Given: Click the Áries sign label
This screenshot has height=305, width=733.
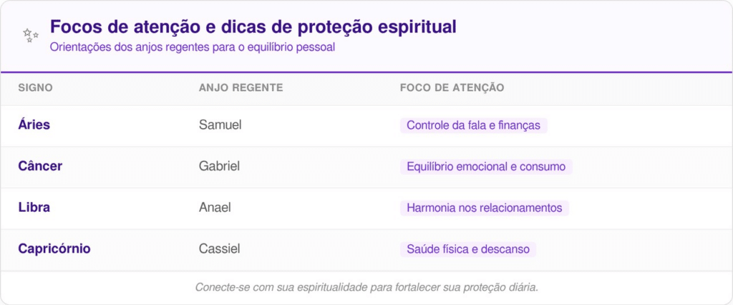Looking at the screenshot, I should (34, 125).
